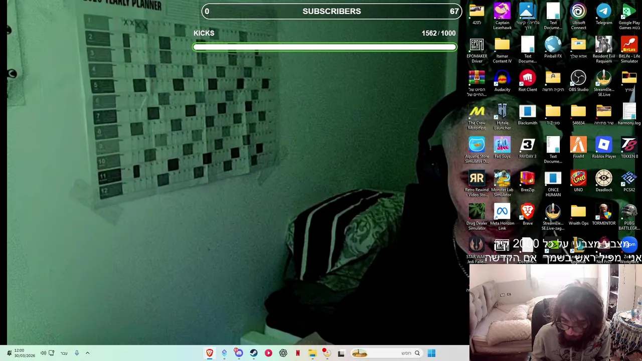
Task: Launch FiveM from the desktop
Action: 578,148
